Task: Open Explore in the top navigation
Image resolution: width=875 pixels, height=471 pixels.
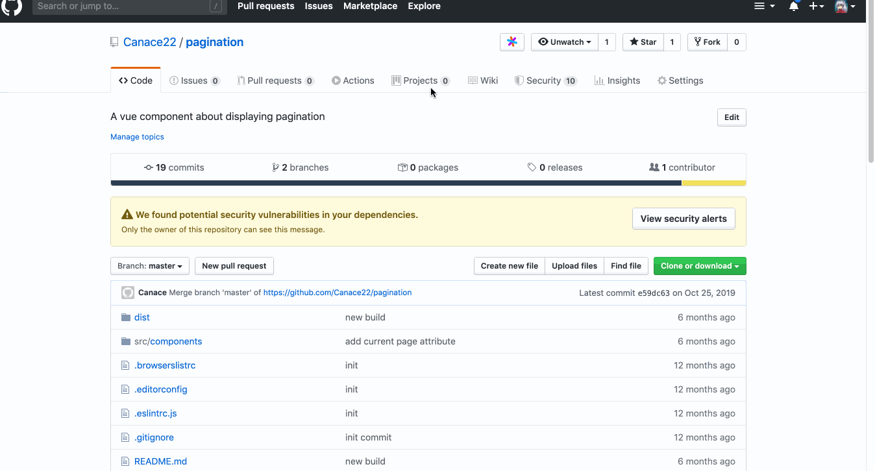Action: click(x=425, y=6)
